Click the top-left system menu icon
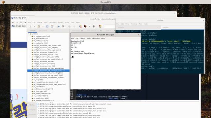The width and height of the screenshot is (211, 118). coord(3,2)
